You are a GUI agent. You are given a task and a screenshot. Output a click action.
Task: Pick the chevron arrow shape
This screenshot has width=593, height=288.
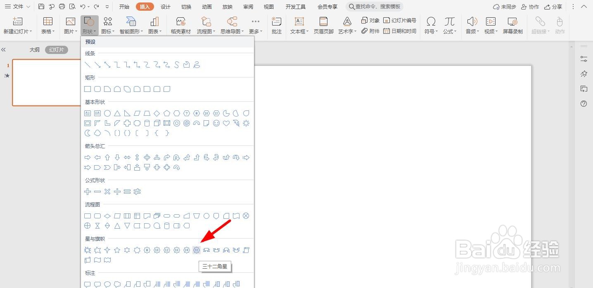107,167
